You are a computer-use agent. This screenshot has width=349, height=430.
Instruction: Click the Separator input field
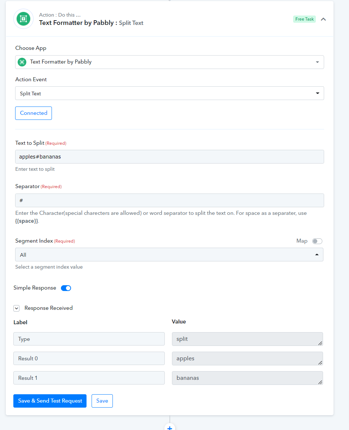169,200
